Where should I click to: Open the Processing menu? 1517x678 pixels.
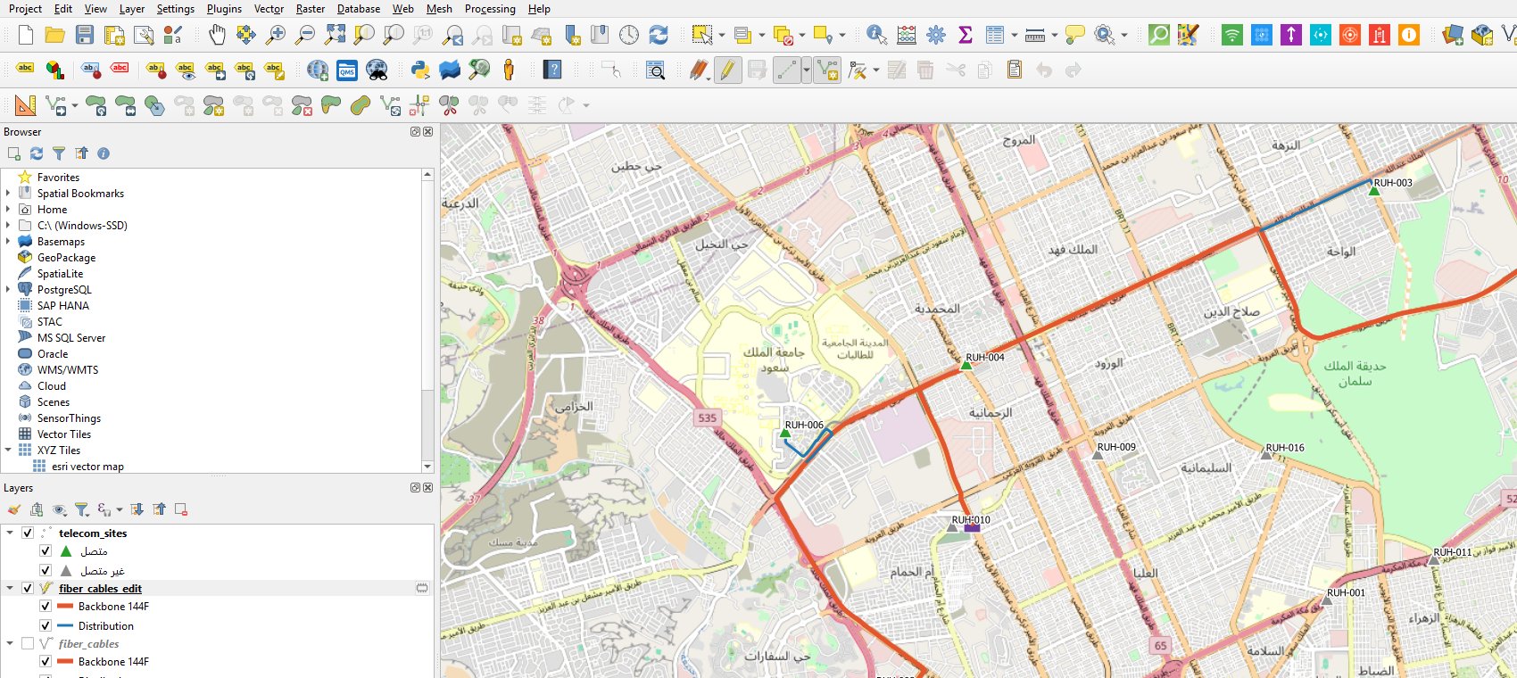point(490,9)
